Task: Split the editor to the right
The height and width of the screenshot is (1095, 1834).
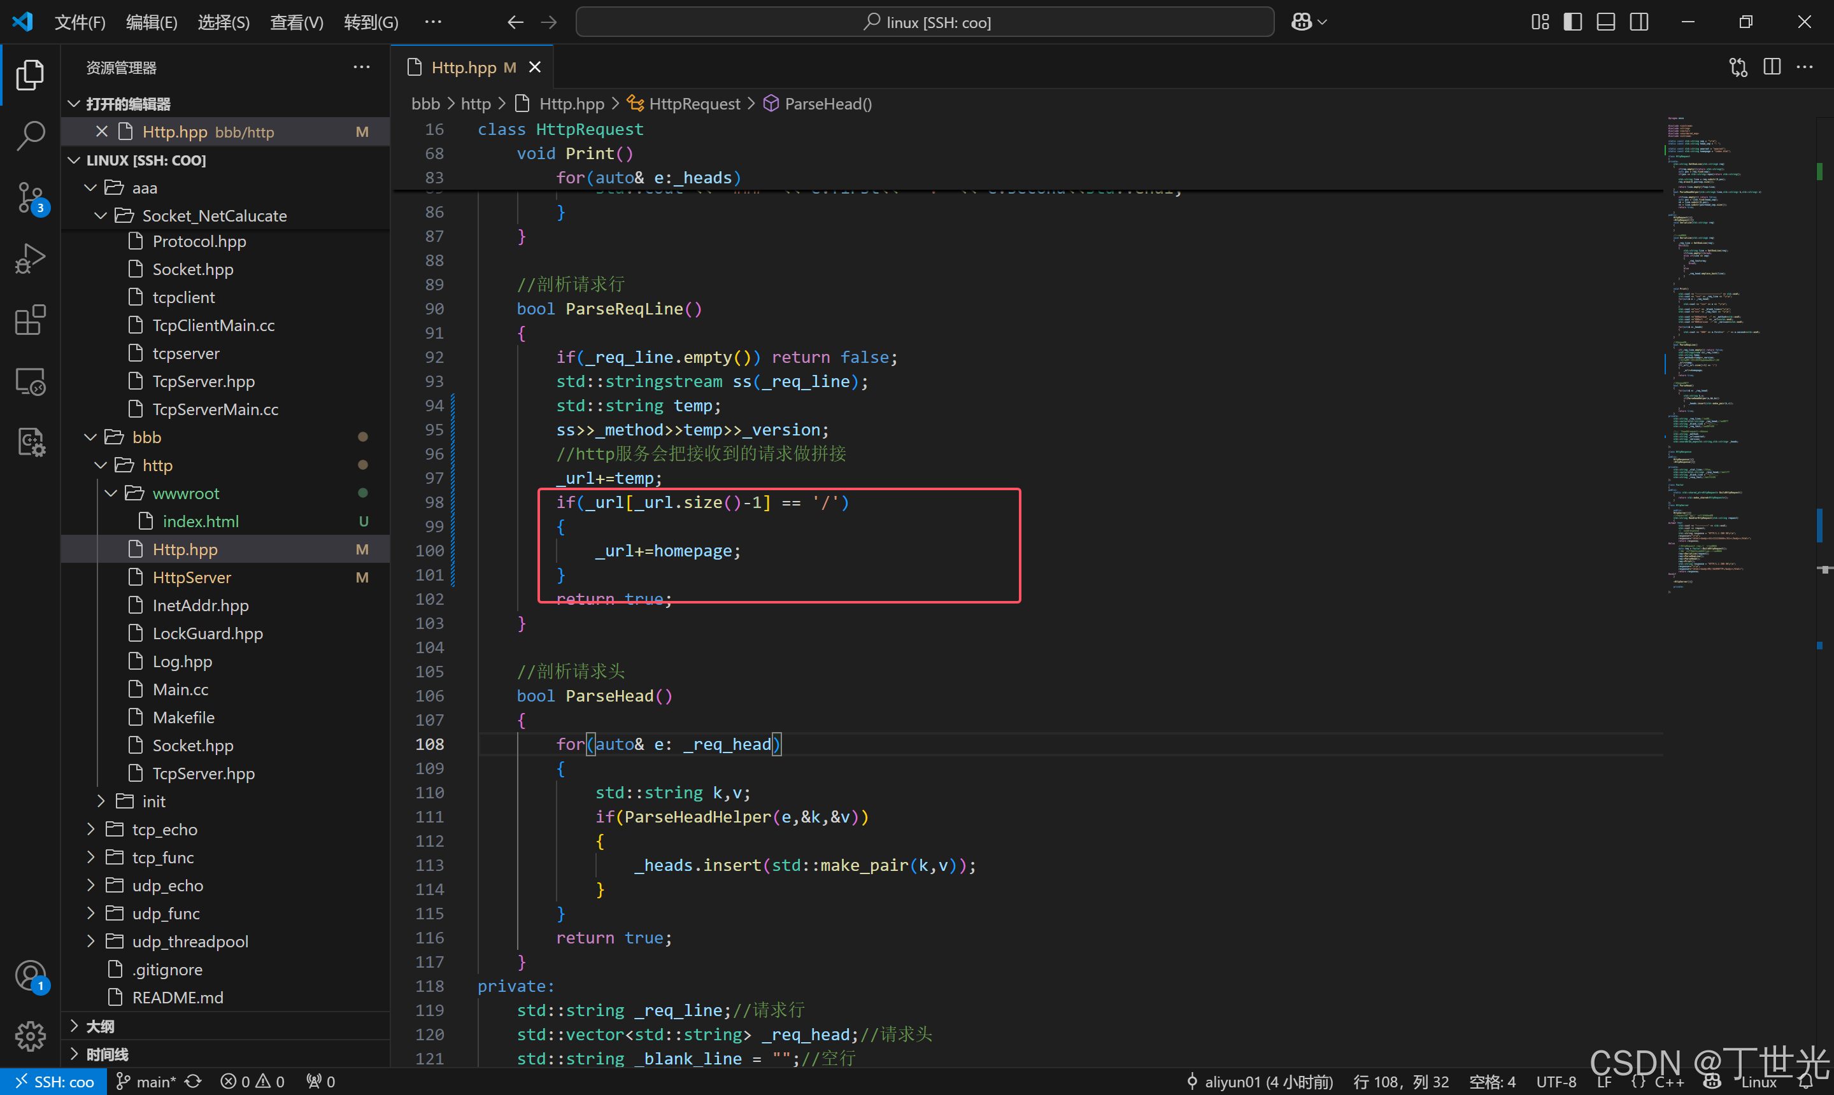Action: click(x=1771, y=67)
